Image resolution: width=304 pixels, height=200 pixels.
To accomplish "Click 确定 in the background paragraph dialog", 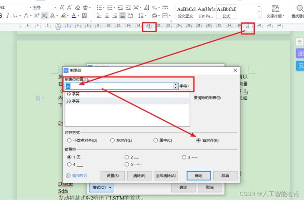I will click(183, 187).
